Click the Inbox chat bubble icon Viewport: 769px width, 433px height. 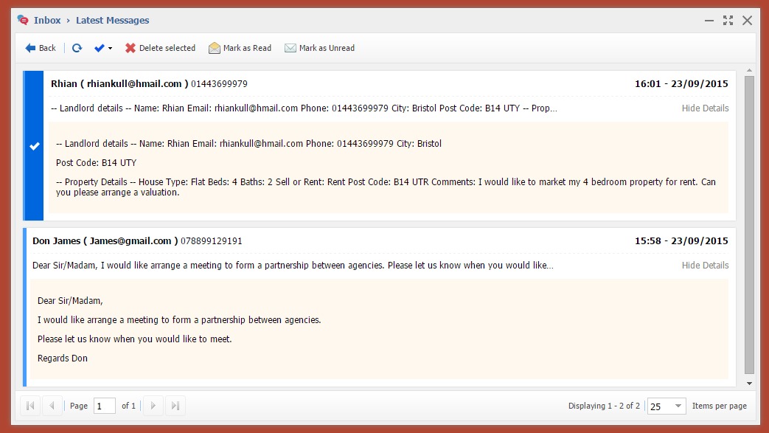coord(23,20)
